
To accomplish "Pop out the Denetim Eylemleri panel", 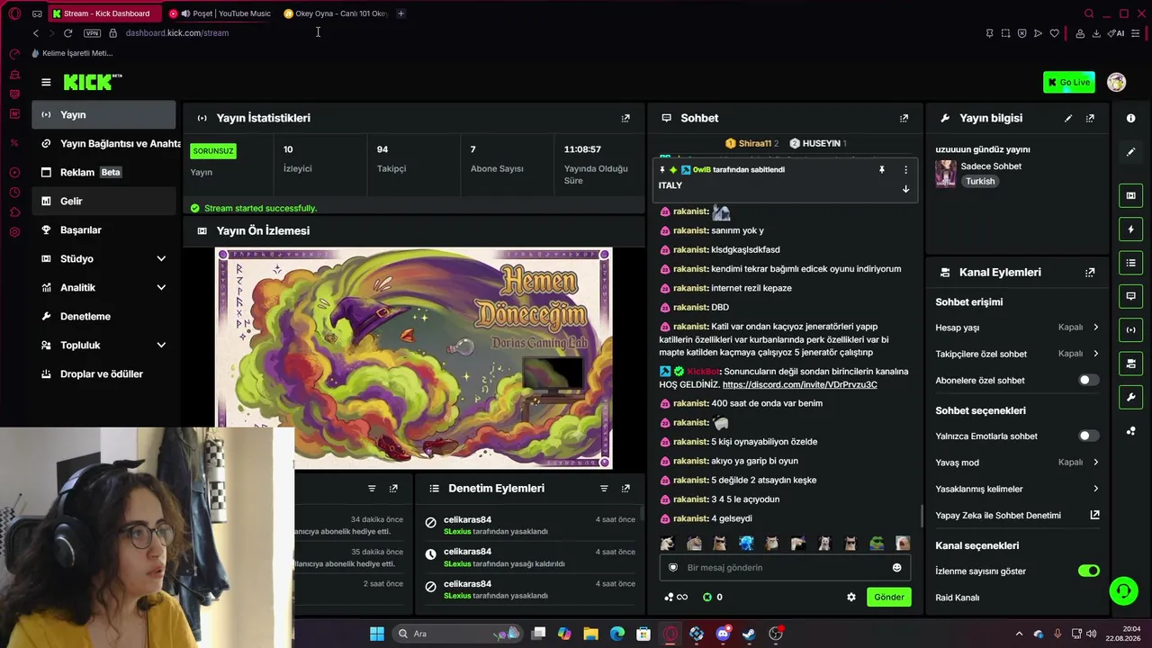I will pyautogui.click(x=625, y=488).
